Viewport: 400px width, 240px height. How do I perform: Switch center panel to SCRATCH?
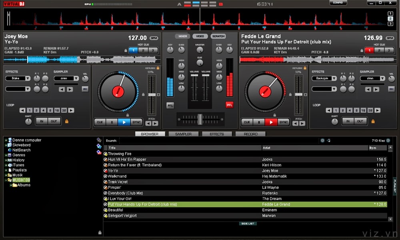tap(218, 36)
